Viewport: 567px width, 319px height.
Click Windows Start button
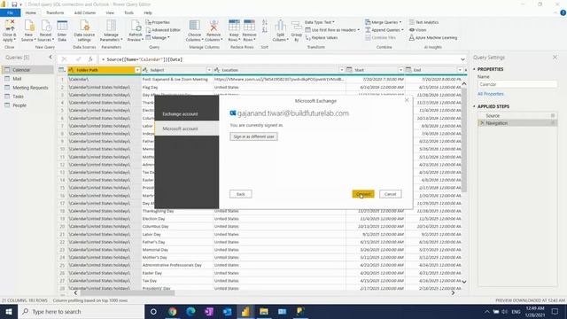click(9, 311)
